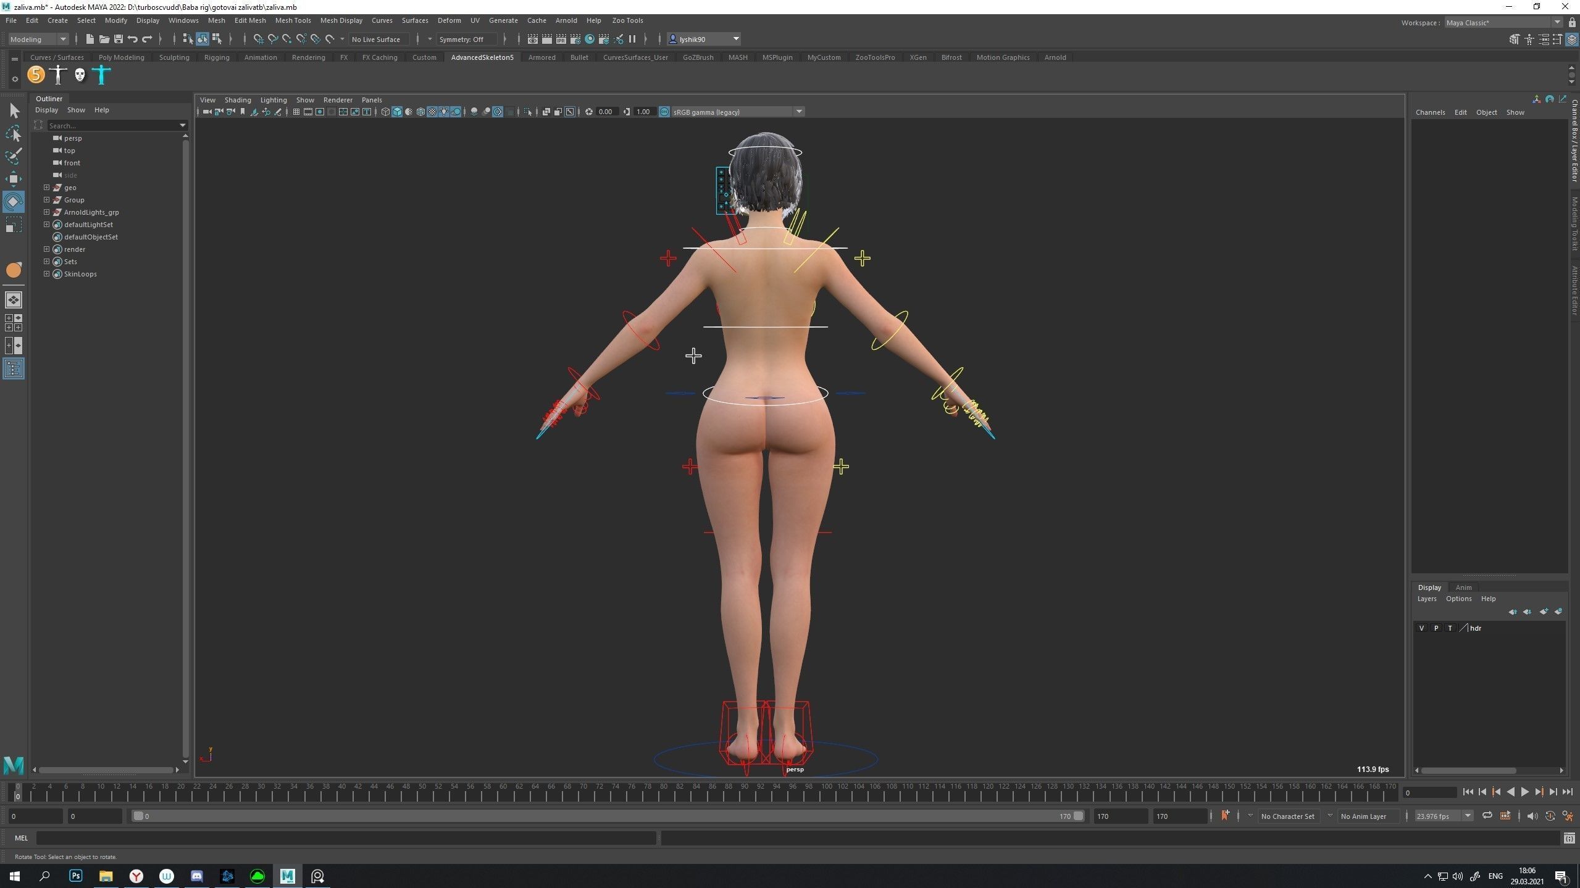The width and height of the screenshot is (1580, 888).
Task: Click the bookmark icon in the time slider
Action: 1225,816
